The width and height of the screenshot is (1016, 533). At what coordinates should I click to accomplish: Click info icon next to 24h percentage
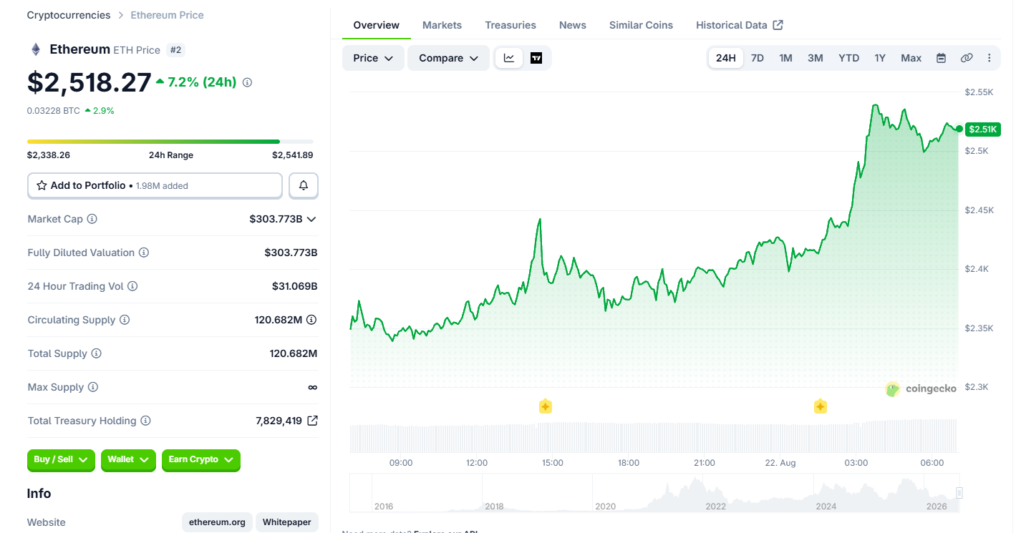[247, 82]
